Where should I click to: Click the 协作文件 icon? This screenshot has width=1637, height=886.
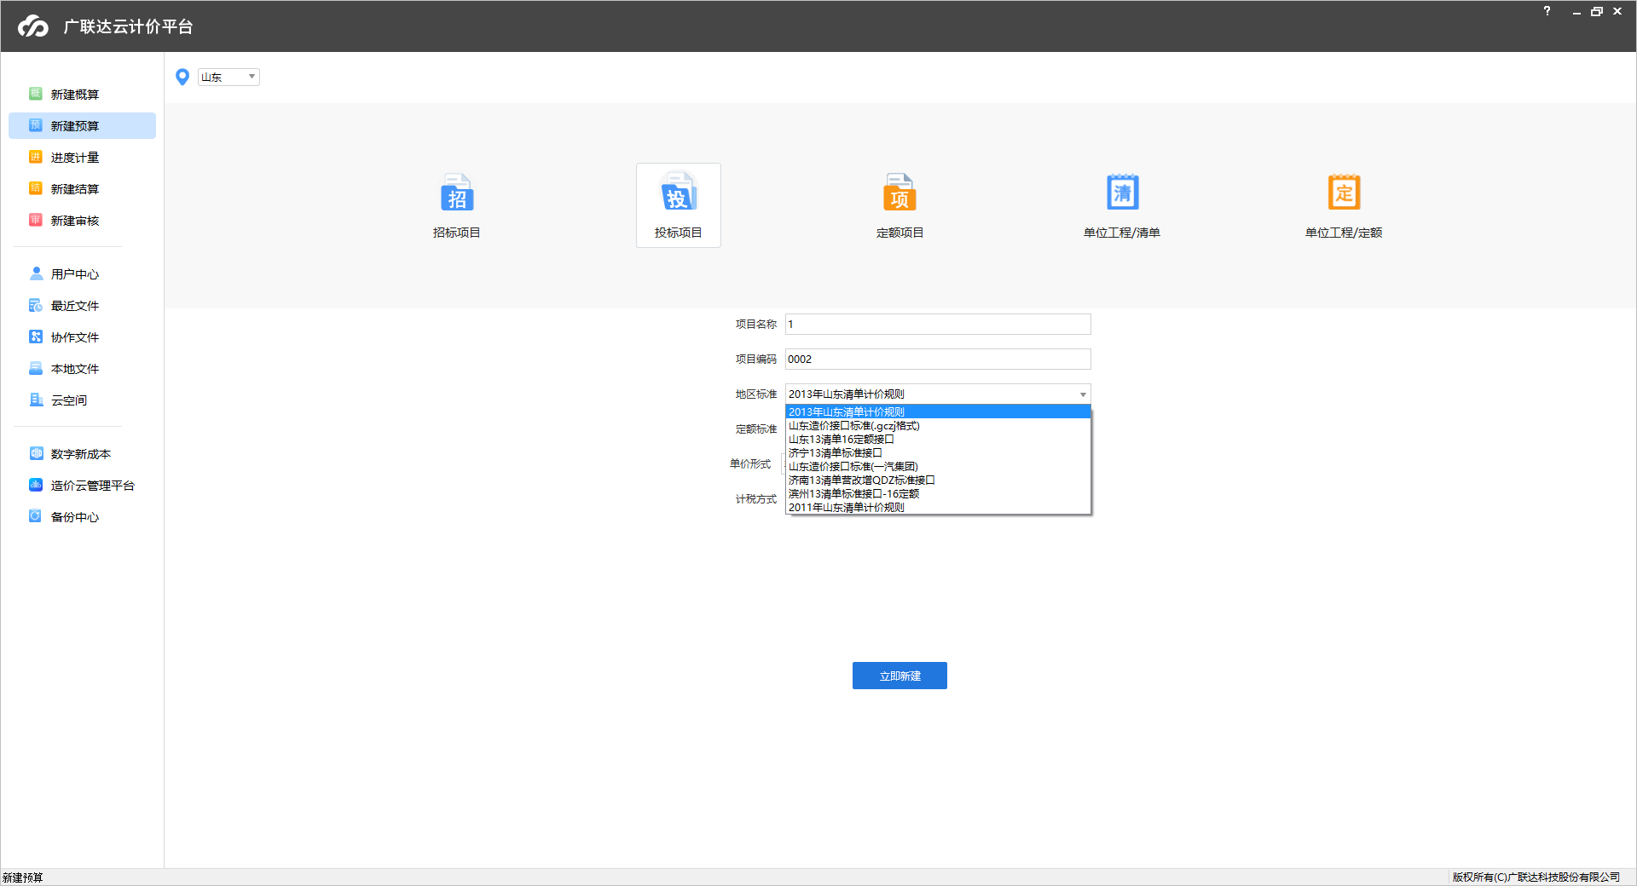[x=36, y=337]
